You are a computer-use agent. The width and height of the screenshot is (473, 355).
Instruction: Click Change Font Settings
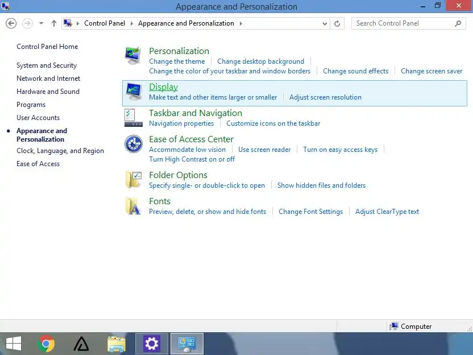[x=311, y=212]
